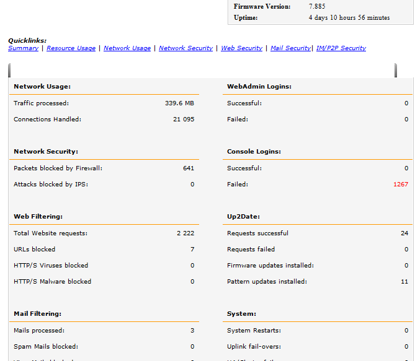The width and height of the screenshot is (415, 361).
Task: Click the Uptime value text
Action: pyautogui.click(x=349, y=18)
